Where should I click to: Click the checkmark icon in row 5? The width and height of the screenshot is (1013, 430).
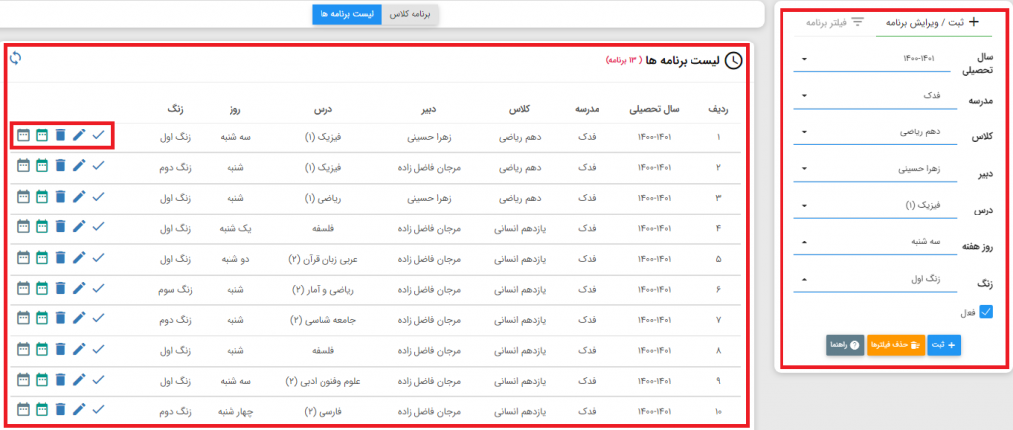coord(98,260)
